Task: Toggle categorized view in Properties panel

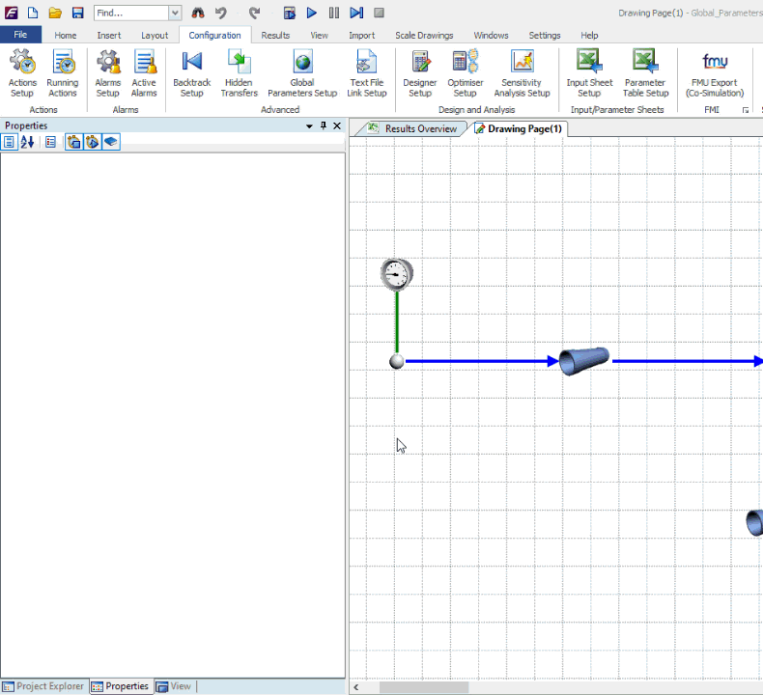Action: 10,142
